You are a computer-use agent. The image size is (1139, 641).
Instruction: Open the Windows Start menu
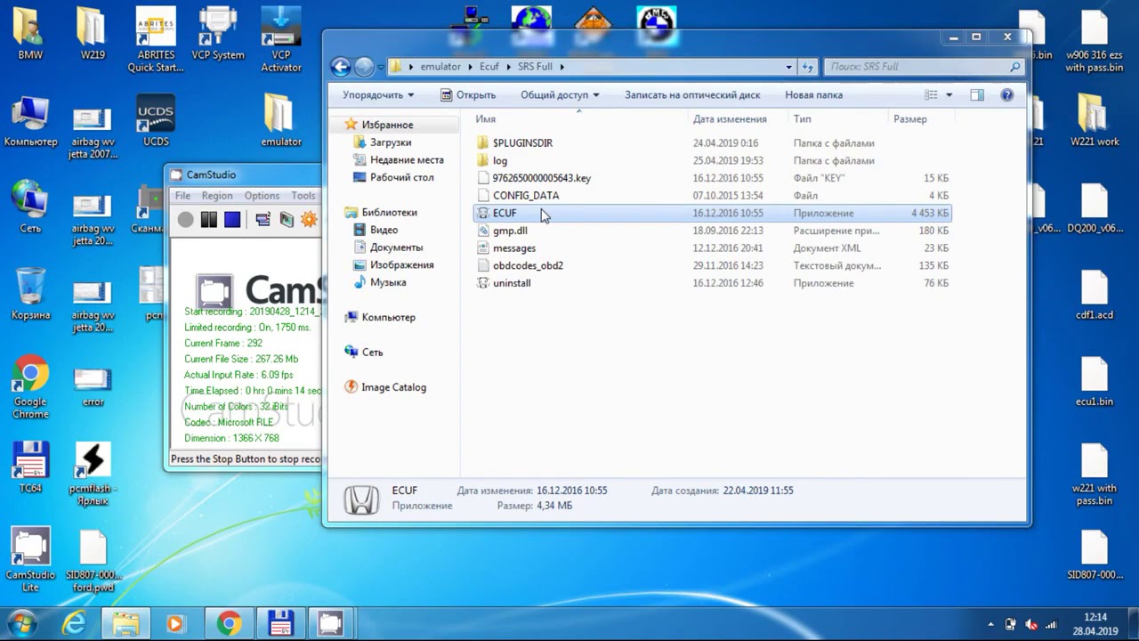[21, 623]
